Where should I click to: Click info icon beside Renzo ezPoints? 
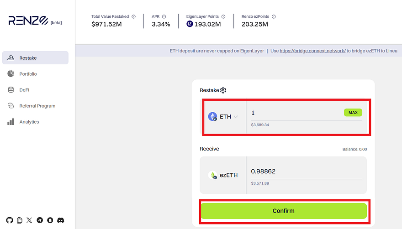[x=274, y=16]
